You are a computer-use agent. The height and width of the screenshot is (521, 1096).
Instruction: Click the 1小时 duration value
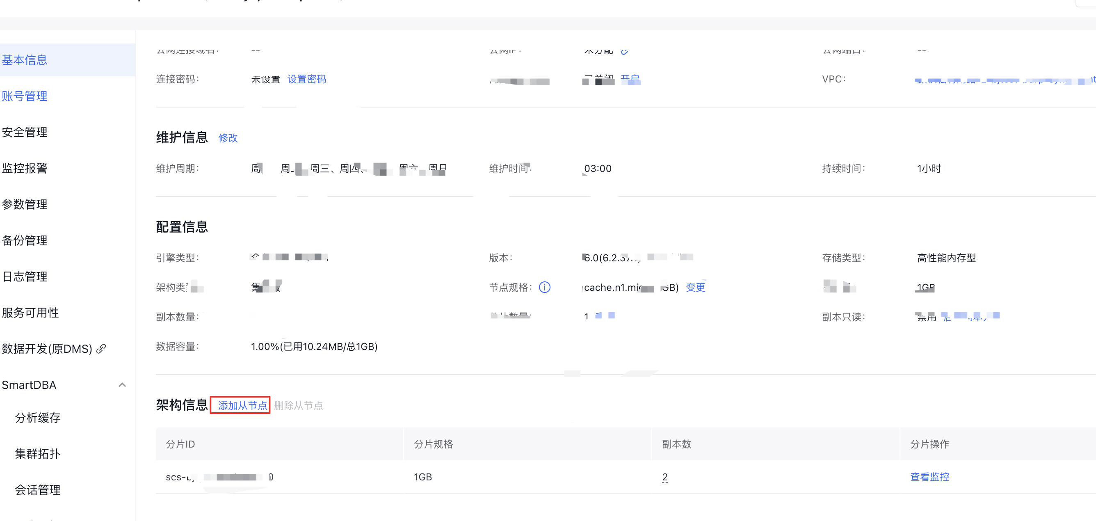[x=929, y=169]
